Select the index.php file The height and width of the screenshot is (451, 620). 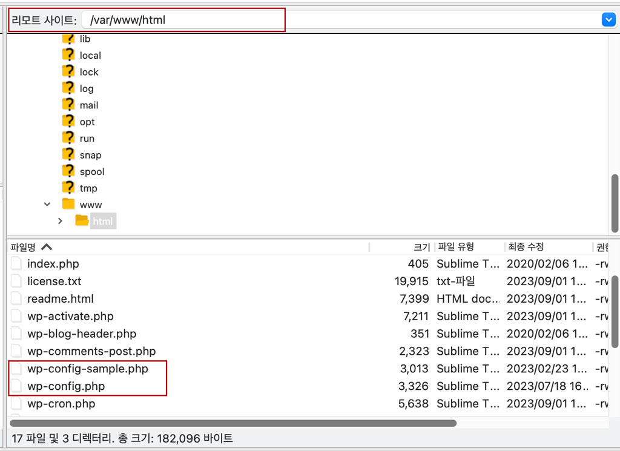53,264
